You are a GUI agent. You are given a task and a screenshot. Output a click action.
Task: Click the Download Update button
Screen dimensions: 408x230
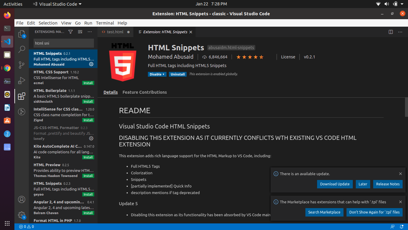click(335, 184)
